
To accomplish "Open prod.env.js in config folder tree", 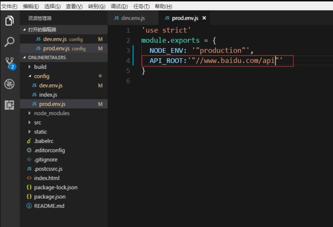I will tap(64, 104).
